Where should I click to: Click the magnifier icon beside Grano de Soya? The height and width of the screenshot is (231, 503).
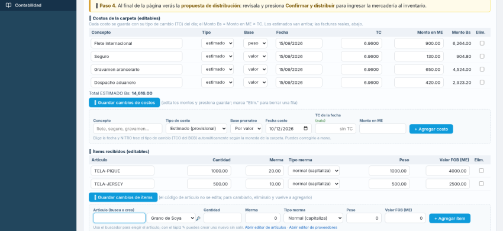[198, 219]
